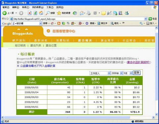Screen dimensions: 159x124
Task: Click the yellow note icon in toolbar
Action: pos(103,13)
